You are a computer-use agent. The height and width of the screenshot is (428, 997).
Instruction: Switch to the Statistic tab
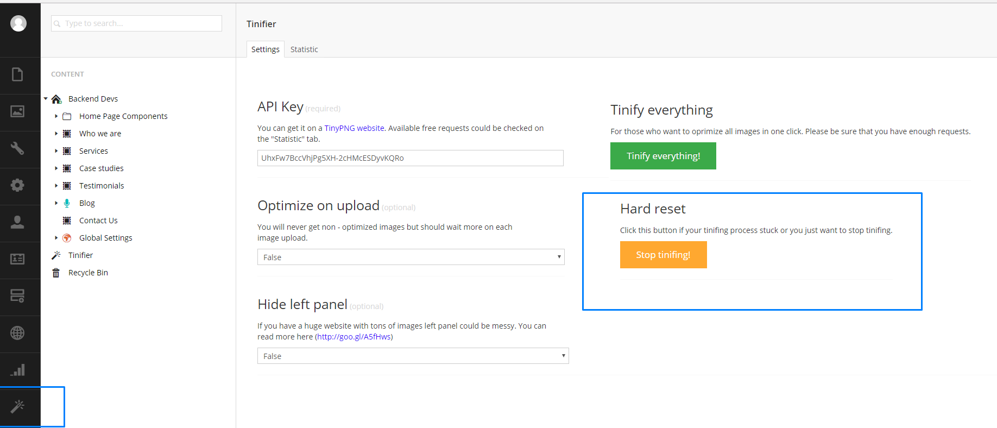[x=304, y=49]
